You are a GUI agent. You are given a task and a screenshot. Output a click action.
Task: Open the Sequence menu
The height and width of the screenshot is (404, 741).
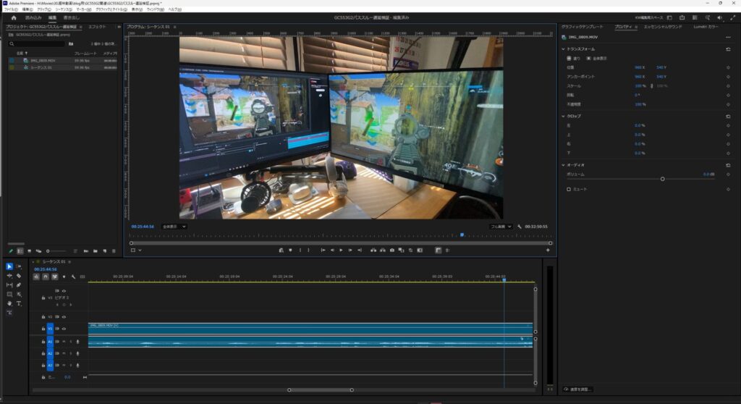point(64,9)
